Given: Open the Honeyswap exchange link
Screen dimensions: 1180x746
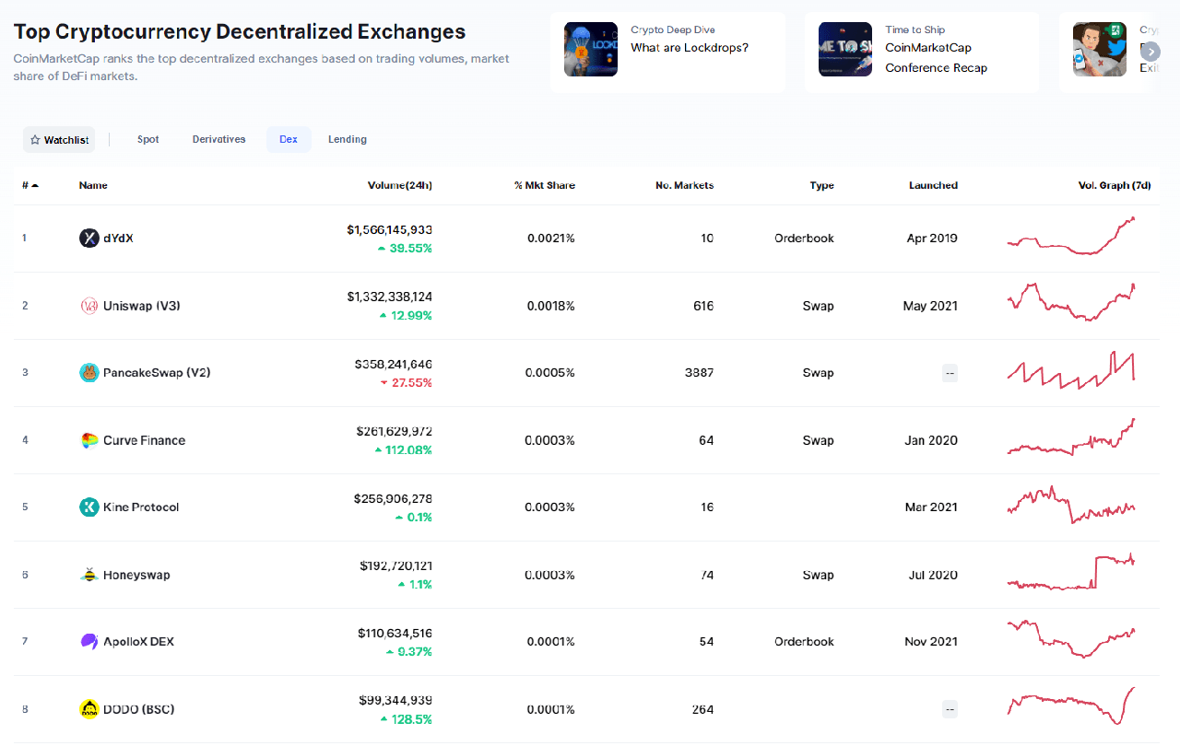Looking at the screenshot, I should (136, 575).
